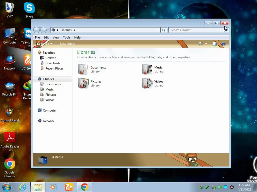Expand the view options dropdown arrow

pos(206,44)
